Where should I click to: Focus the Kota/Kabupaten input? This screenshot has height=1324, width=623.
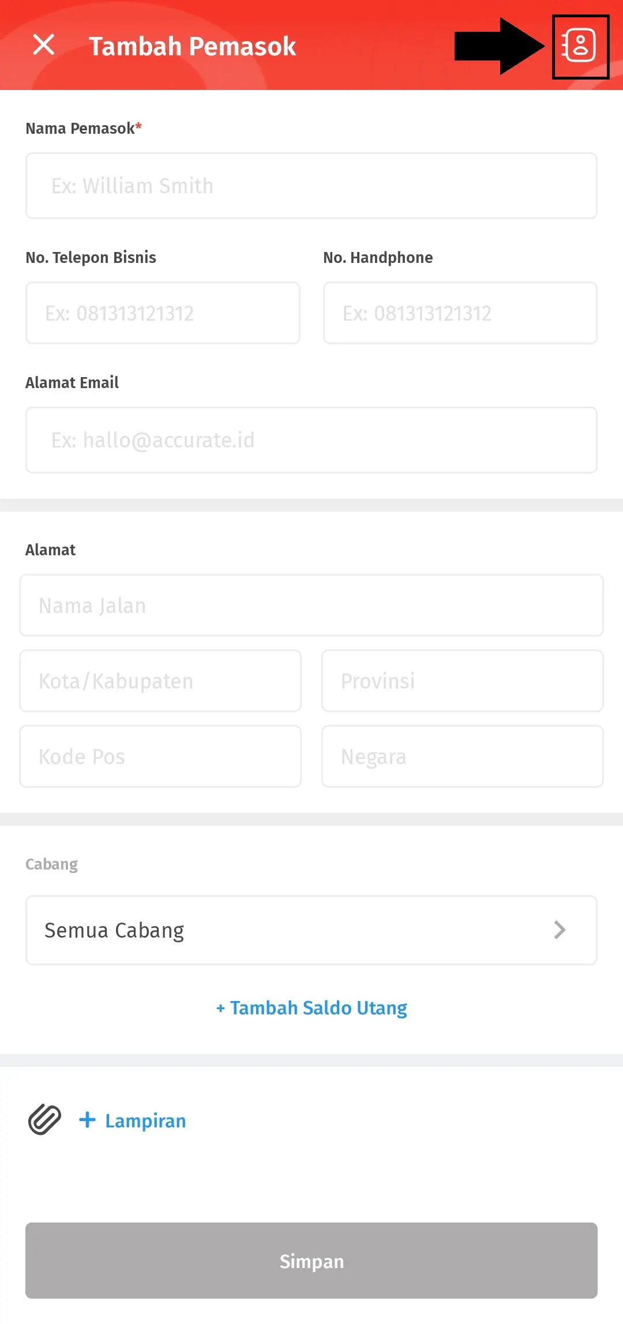coord(160,680)
